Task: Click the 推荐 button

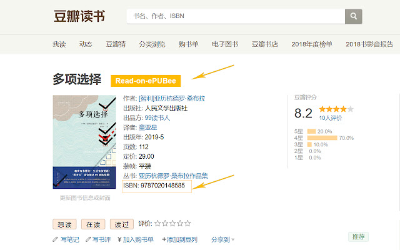Action: pos(358,237)
